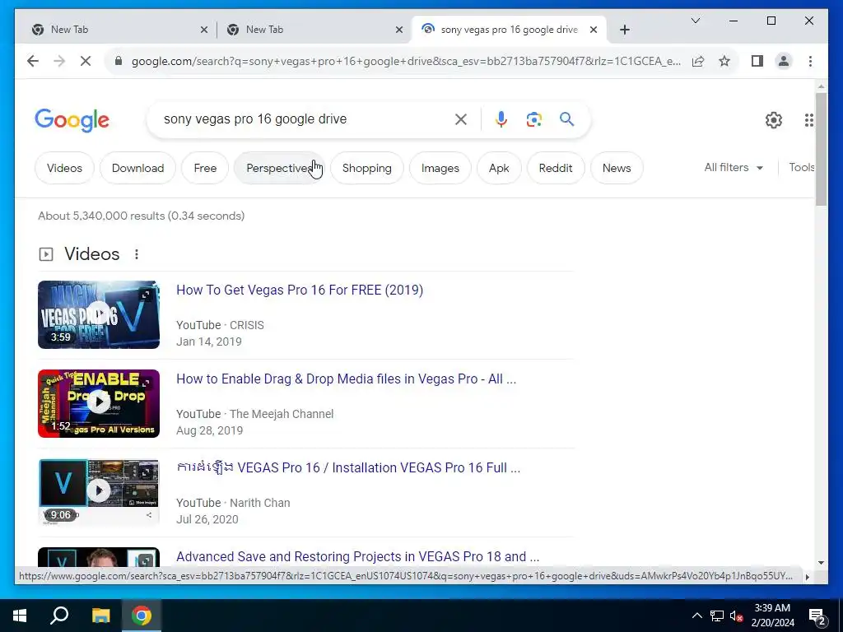Click the browser address bar URL
The width and height of the screenshot is (843, 632).
[406, 61]
